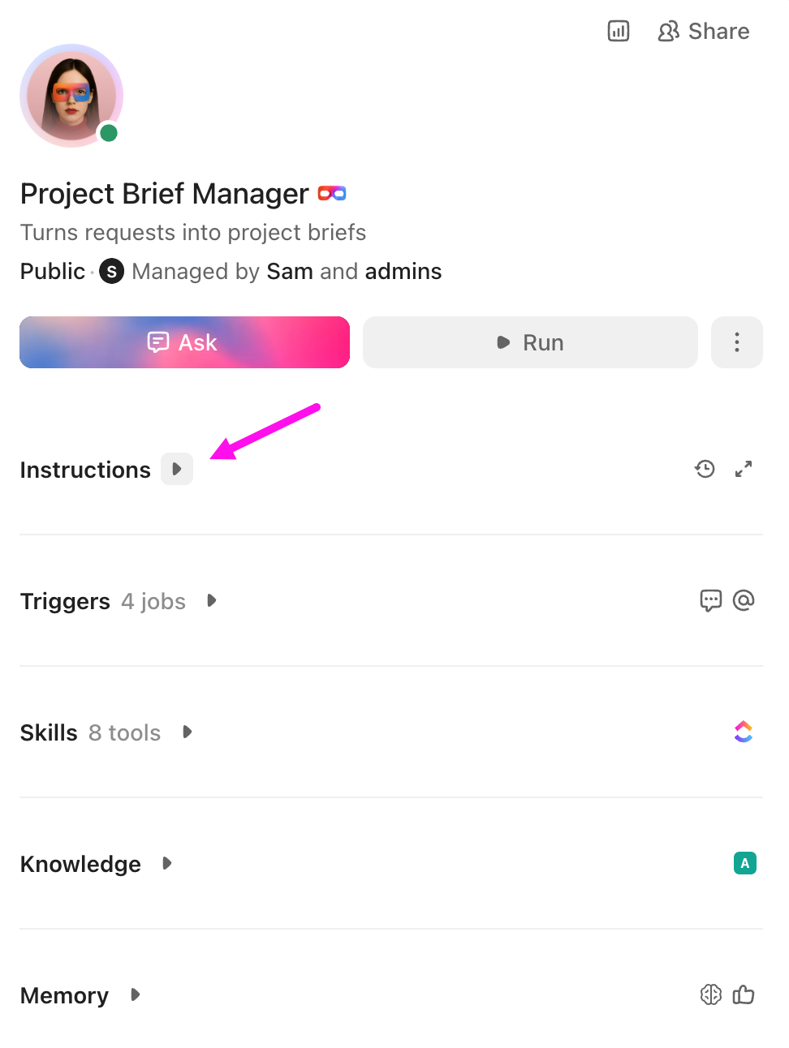Image resolution: width=789 pixels, height=1048 pixels.
Task: Open the ClickUp integration icon on Skills row
Action: 744,731
